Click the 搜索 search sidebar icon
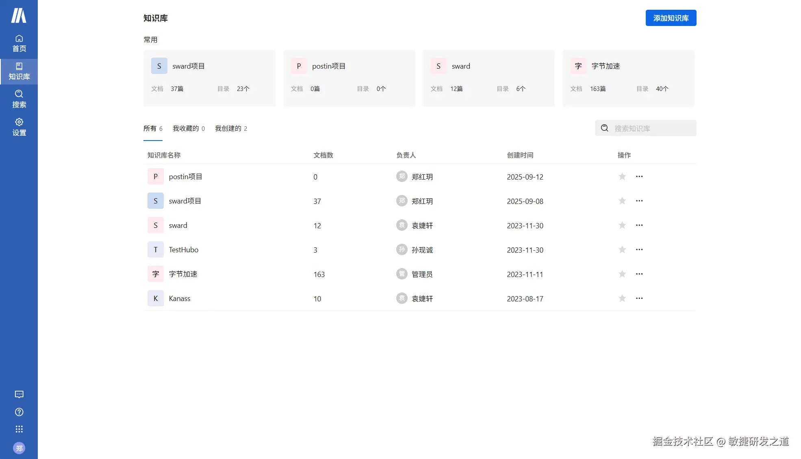The height and width of the screenshot is (459, 801). pos(19,99)
